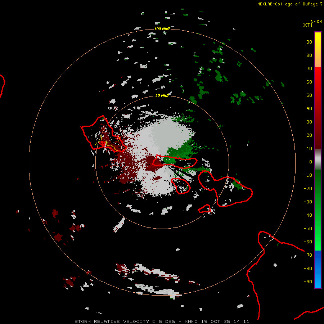
Task: Click the 100 NMI range ring label
Action: coord(162,29)
